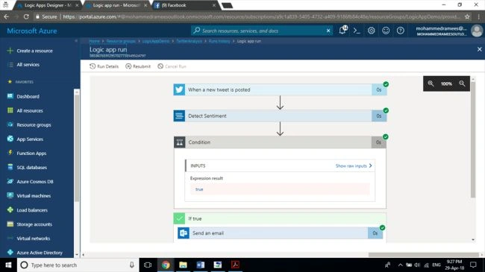The height and width of the screenshot is (272, 485).
Task: Expand the When a new tweet is posted step
Action: [x=280, y=89]
